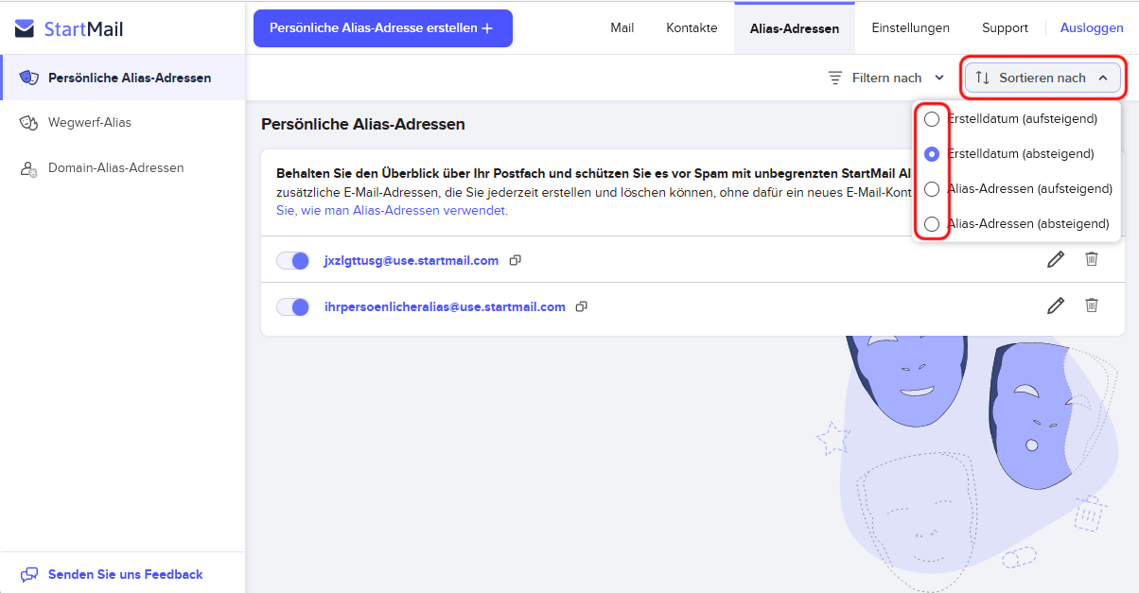This screenshot has height=593, width=1139.
Task: Copy the ihrpersoenlicheralias alias address
Action: [x=582, y=306]
